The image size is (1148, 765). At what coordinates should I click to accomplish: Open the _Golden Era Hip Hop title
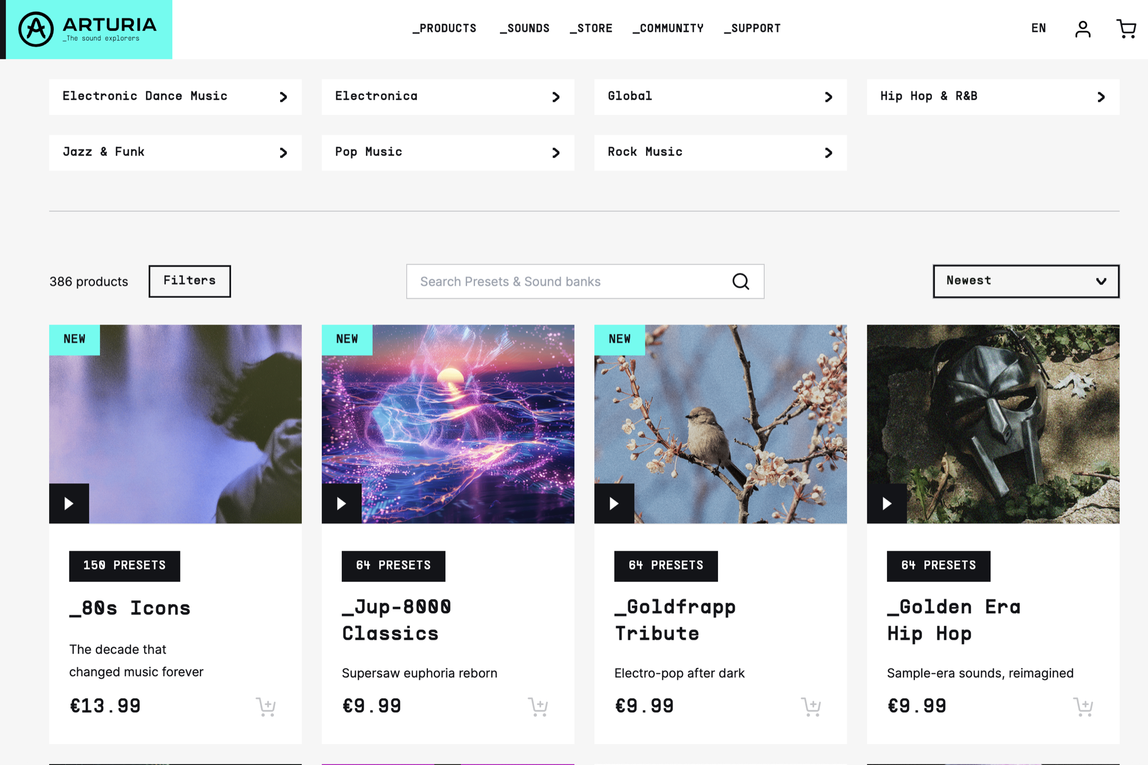(x=953, y=620)
